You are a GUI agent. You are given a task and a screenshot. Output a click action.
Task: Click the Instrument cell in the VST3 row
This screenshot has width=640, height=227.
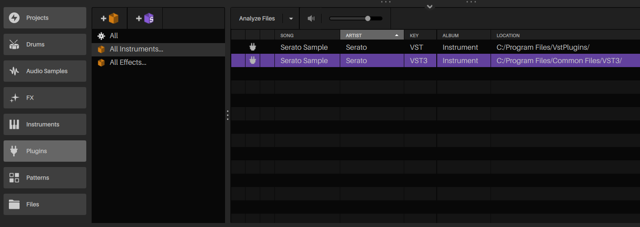click(x=463, y=60)
